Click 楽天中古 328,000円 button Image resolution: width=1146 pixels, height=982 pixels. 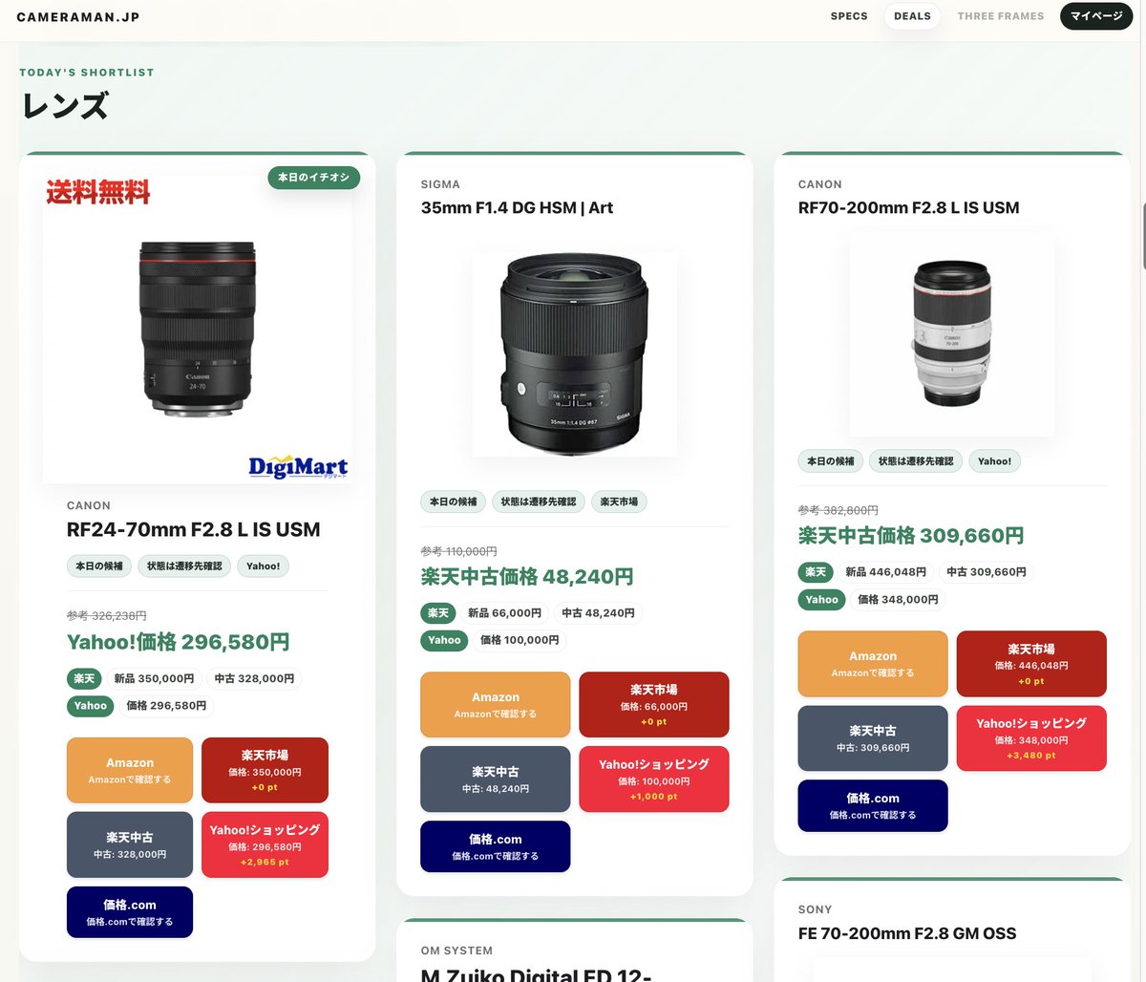[130, 844]
